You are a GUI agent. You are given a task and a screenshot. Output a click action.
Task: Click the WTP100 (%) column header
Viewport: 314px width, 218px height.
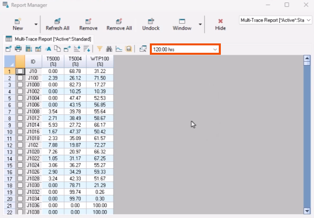(100, 61)
